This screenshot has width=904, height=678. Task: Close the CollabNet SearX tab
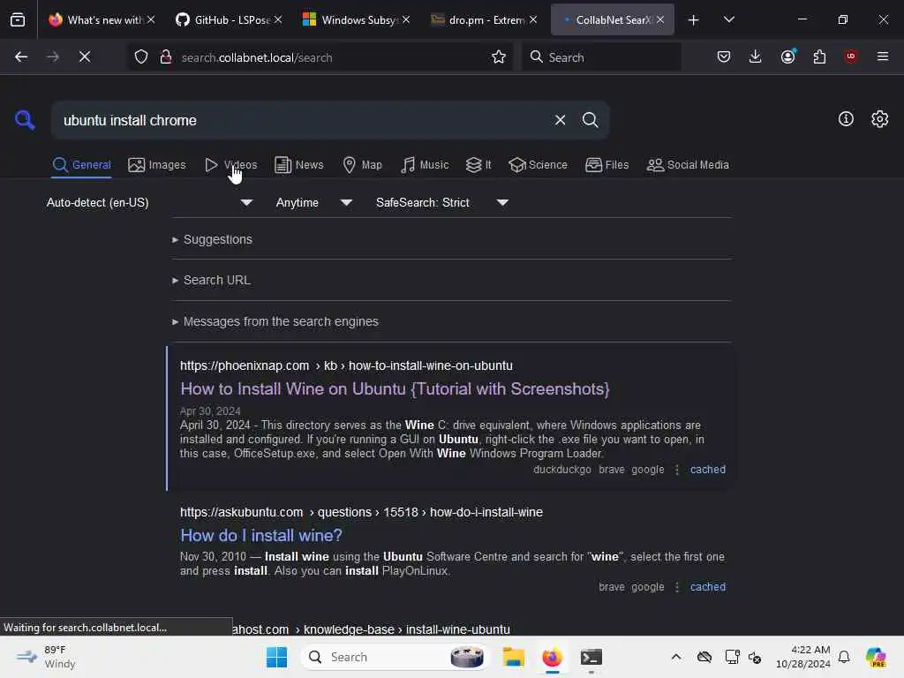660,19
